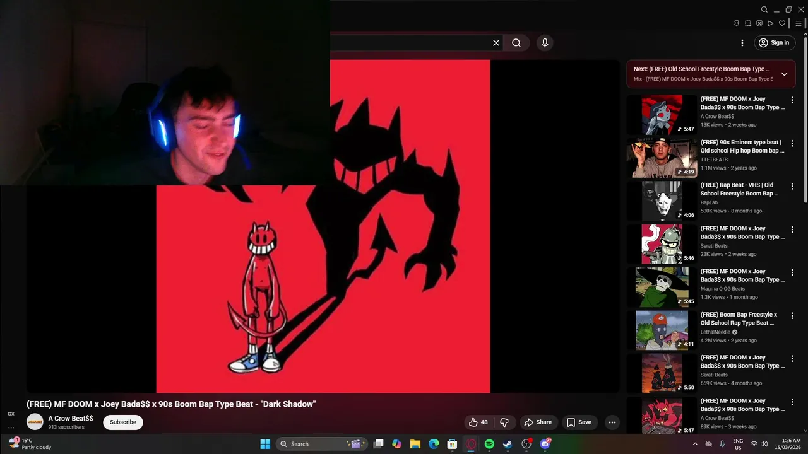808x454 pixels.
Task: Click the pin icon in browser toolbar
Action: click(x=737, y=23)
